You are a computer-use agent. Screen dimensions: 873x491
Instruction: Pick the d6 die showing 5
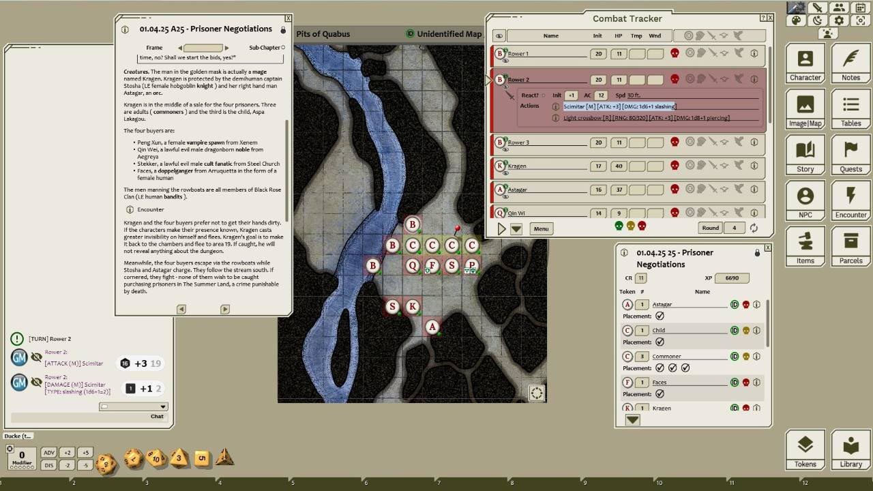[x=201, y=458]
